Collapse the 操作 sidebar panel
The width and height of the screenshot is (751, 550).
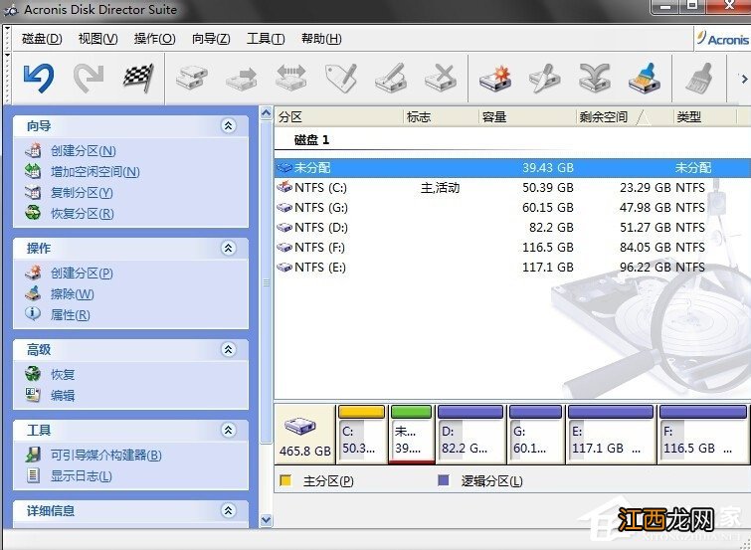[x=229, y=249]
